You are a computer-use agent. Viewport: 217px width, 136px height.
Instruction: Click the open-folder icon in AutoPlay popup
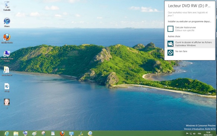pyautogui.click(x=170, y=44)
